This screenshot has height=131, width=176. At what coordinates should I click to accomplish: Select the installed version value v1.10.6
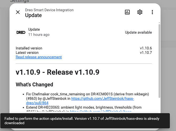(x=146, y=48)
